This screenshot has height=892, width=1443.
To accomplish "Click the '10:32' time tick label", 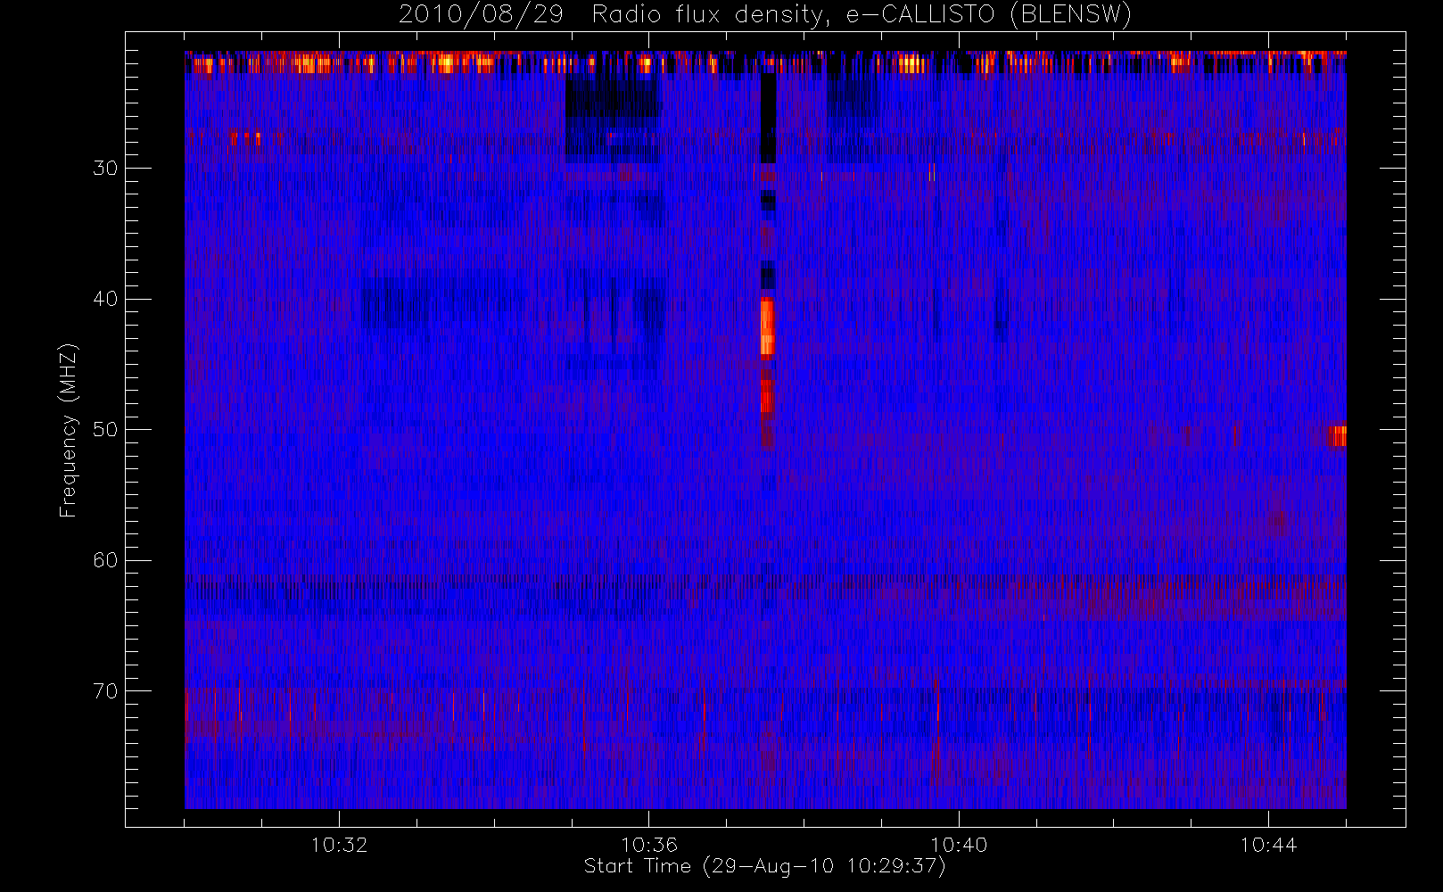I will pos(339,845).
